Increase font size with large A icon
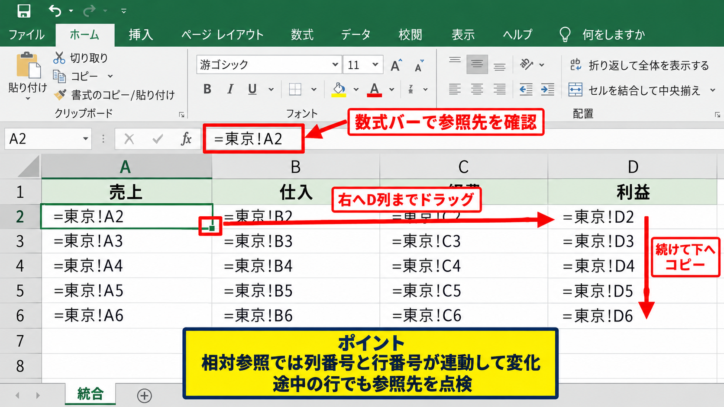Image resolution: width=724 pixels, height=407 pixels. 396,65
